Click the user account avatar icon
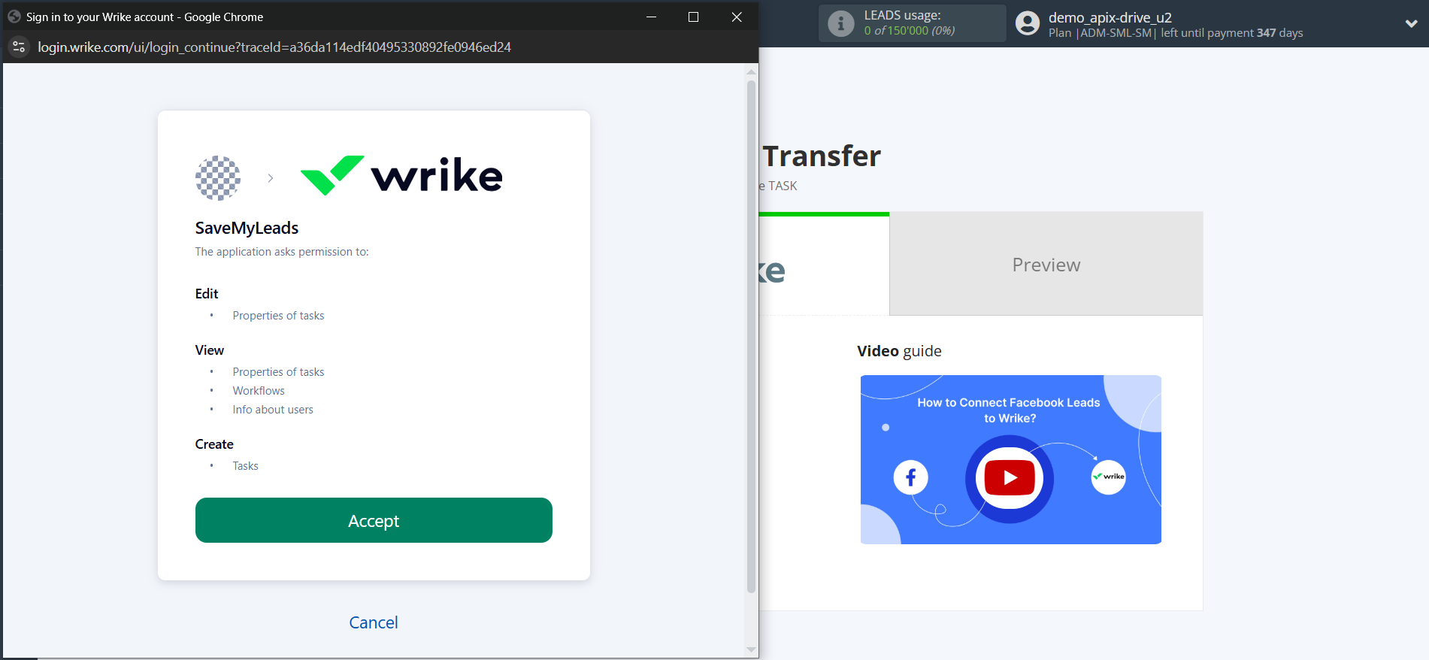Viewport: 1429px width, 660px height. tap(1027, 24)
